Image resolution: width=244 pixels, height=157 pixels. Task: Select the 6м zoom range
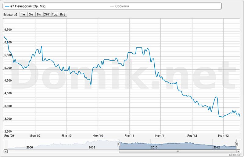point(39,14)
